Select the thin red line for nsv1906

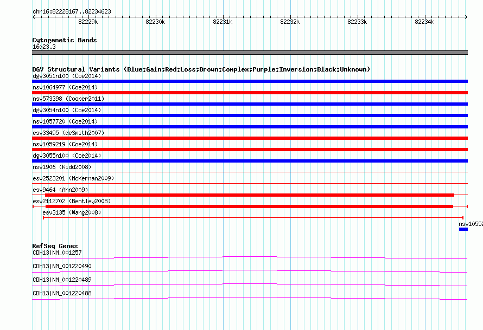click(250, 172)
